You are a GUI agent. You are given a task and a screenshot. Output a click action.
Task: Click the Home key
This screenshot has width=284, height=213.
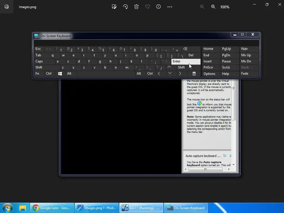tap(211, 49)
